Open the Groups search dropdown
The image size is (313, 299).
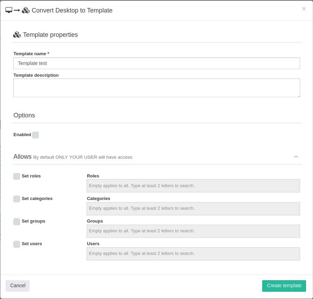tap(193, 231)
